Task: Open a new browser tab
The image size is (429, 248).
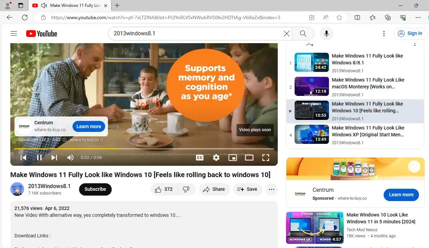Action: tap(117, 5)
